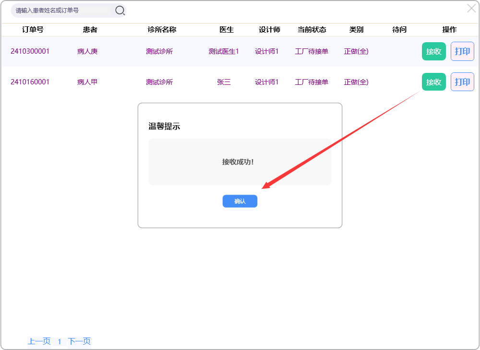Click doctor name 张三
Screen dimensions: 480x350
pyautogui.click(x=224, y=82)
